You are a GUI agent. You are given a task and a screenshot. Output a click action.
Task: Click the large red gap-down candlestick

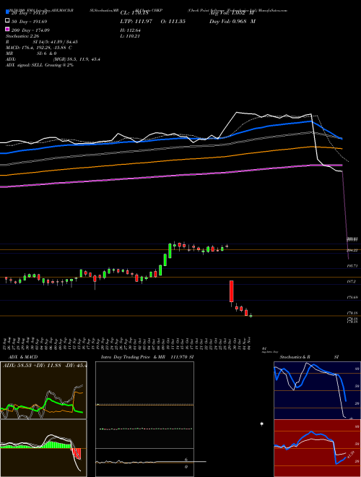click(231, 291)
